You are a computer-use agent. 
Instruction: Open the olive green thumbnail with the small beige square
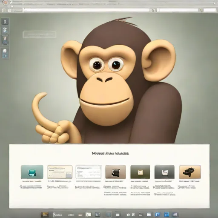pos(140,172)
